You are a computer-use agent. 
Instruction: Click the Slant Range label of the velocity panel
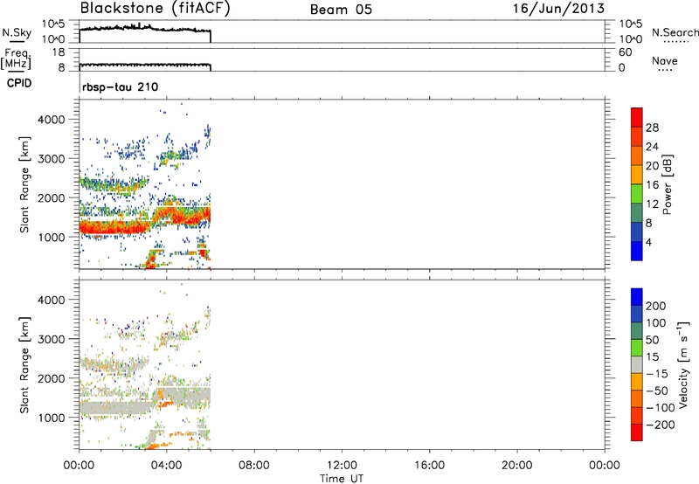pos(24,365)
